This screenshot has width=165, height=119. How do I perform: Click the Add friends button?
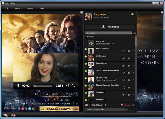pyautogui.click(x=110, y=27)
